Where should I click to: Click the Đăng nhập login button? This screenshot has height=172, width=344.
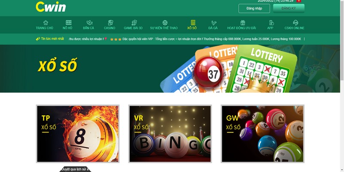[x=254, y=9]
